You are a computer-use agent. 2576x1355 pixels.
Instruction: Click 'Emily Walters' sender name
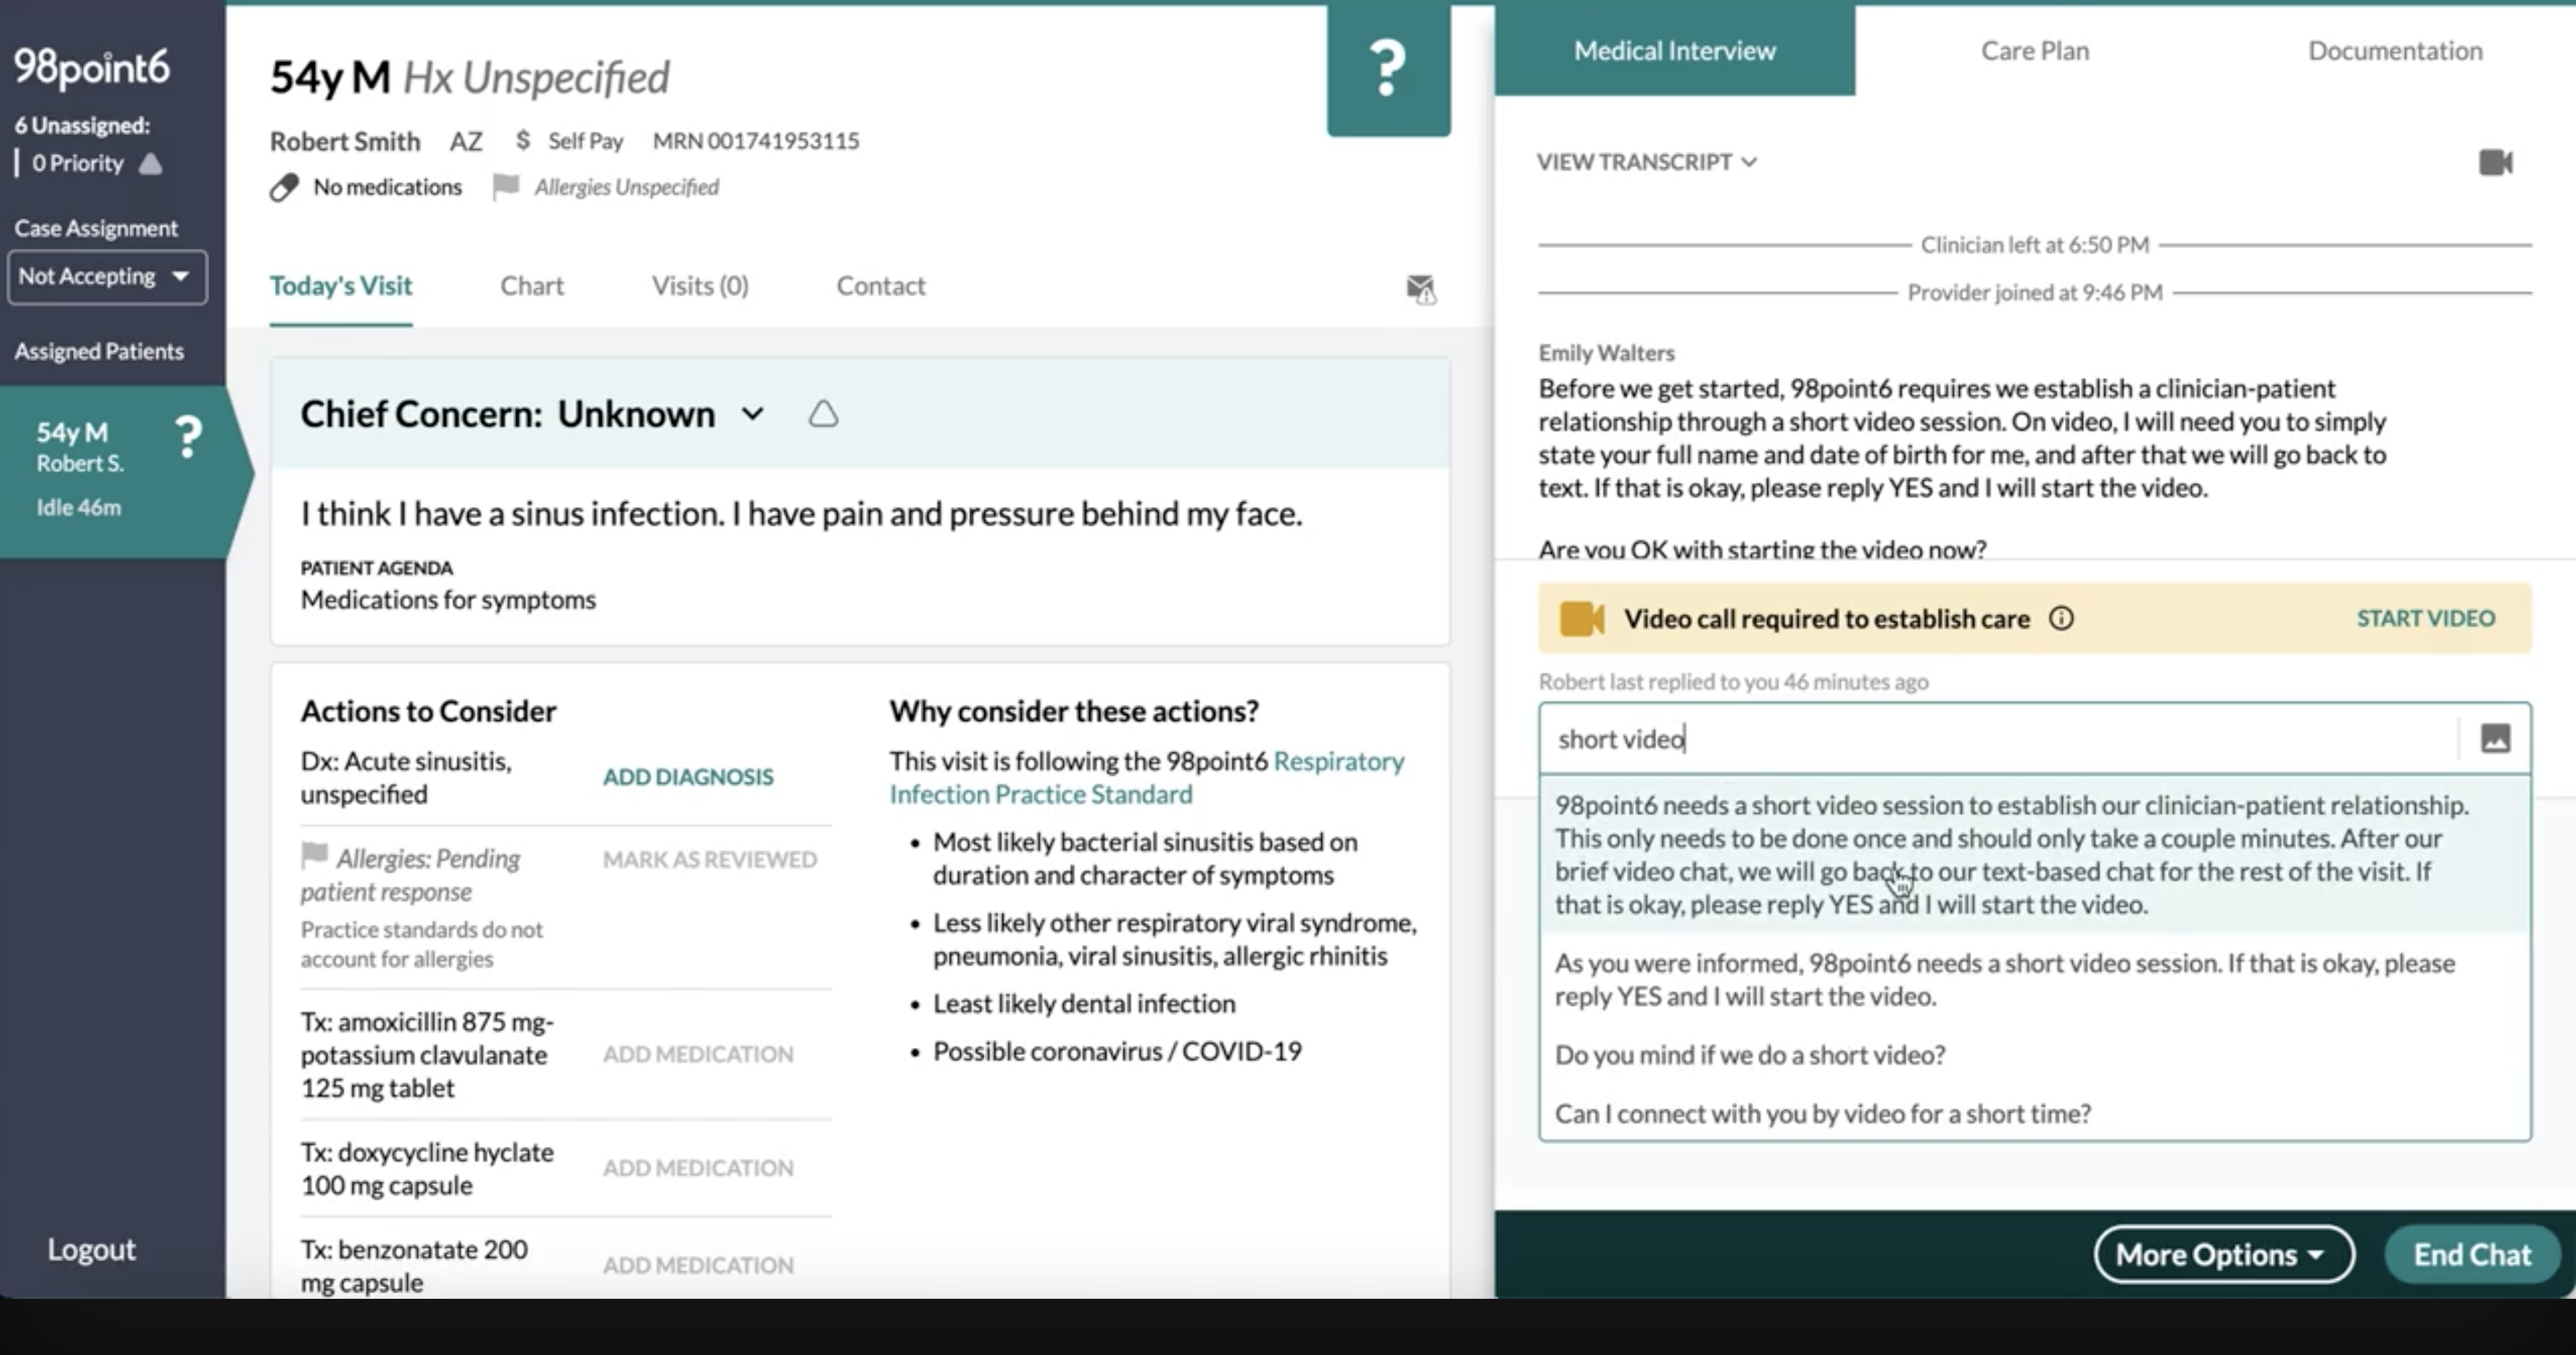pos(1606,352)
